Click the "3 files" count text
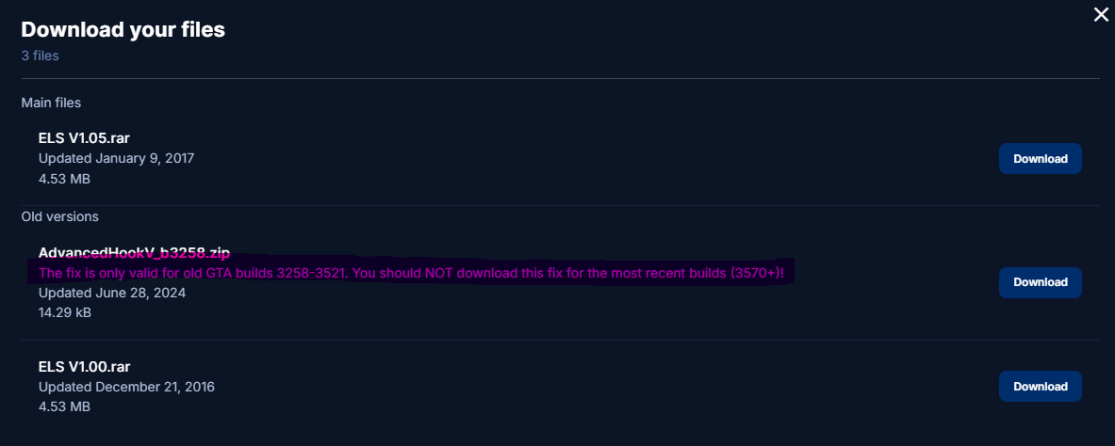 (41, 56)
